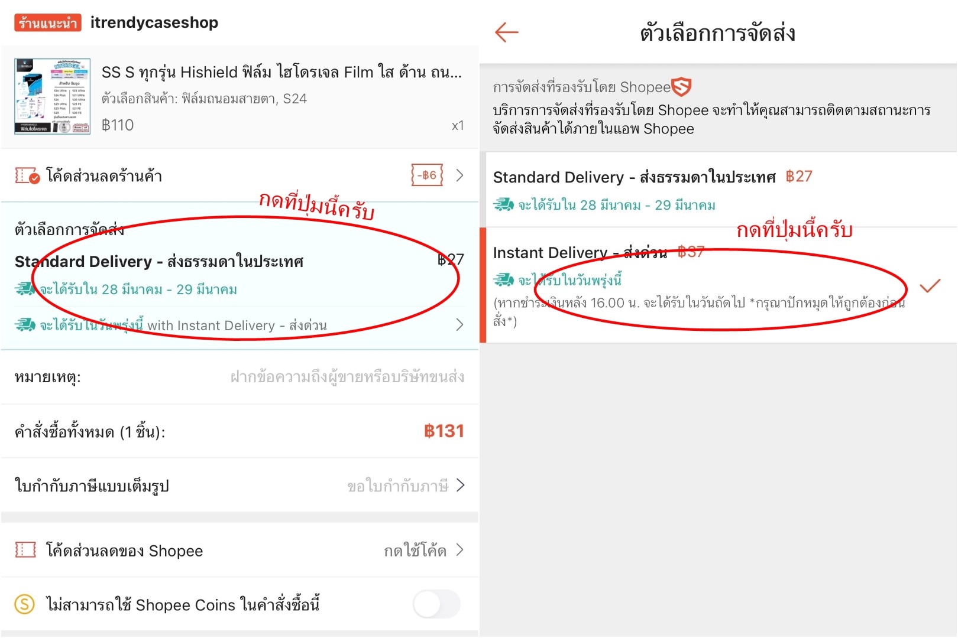The width and height of the screenshot is (958, 638).
Task: Select the checkmark on Instant Delivery option
Action: click(930, 287)
